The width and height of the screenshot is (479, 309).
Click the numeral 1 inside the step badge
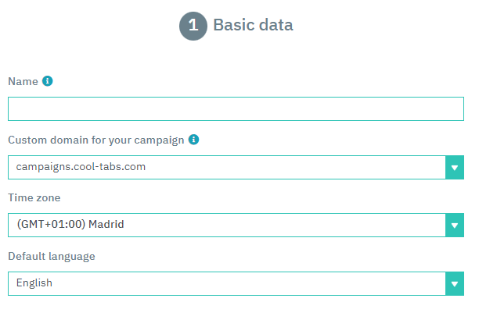(x=193, y=25)
